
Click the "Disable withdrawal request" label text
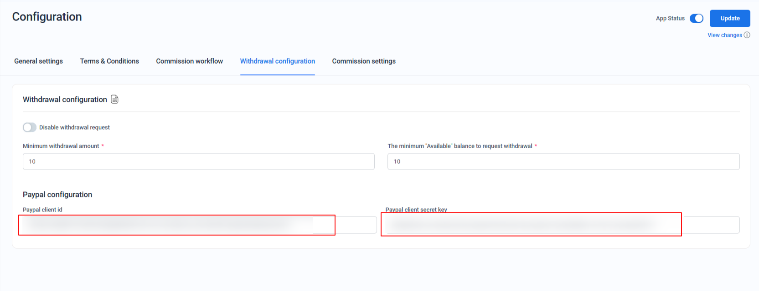(74, 128)
